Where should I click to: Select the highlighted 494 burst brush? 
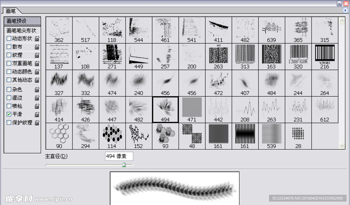pyautogui.click(x=165, y=109)
